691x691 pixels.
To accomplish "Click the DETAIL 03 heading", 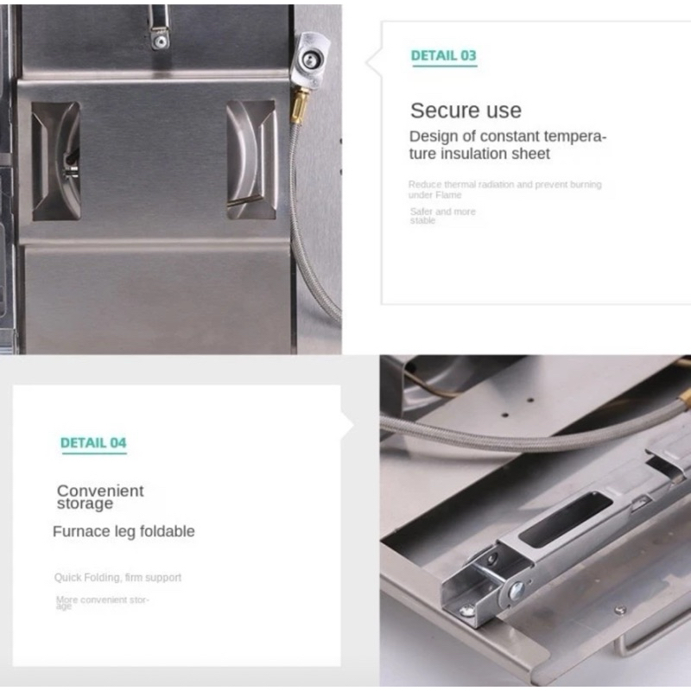I will click(x=443, y=55).
